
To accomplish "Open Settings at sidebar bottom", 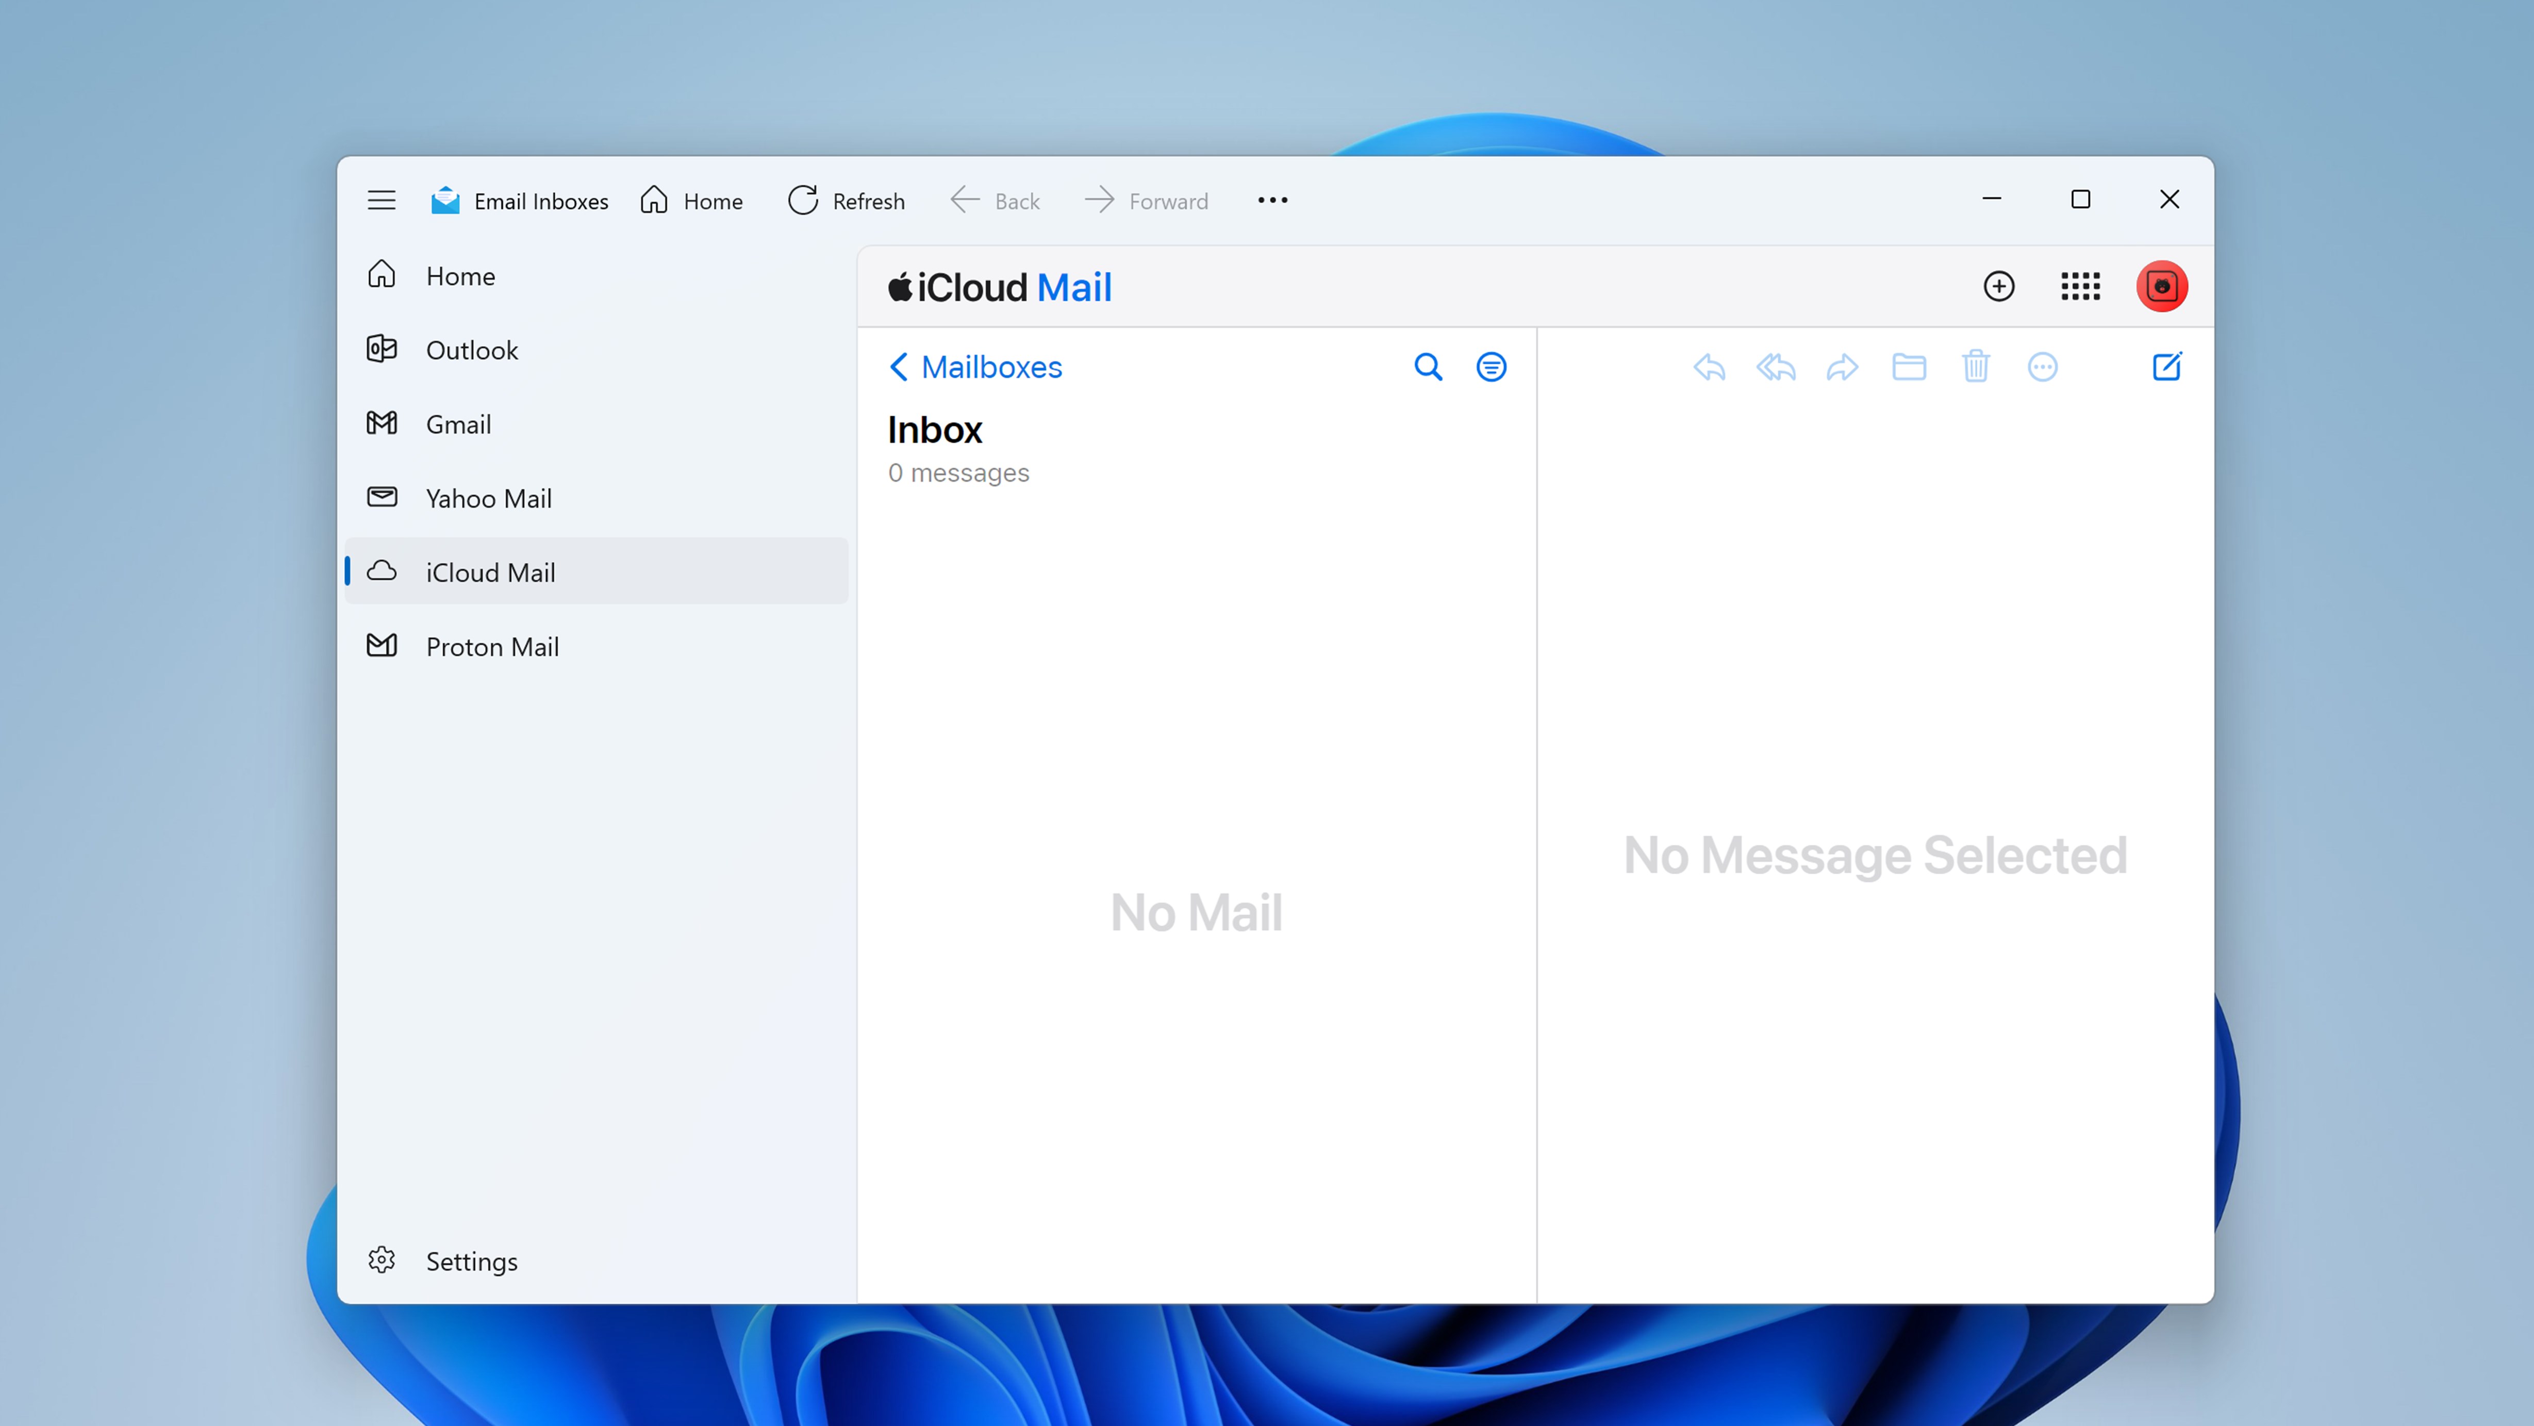I will coord(470,1260).
